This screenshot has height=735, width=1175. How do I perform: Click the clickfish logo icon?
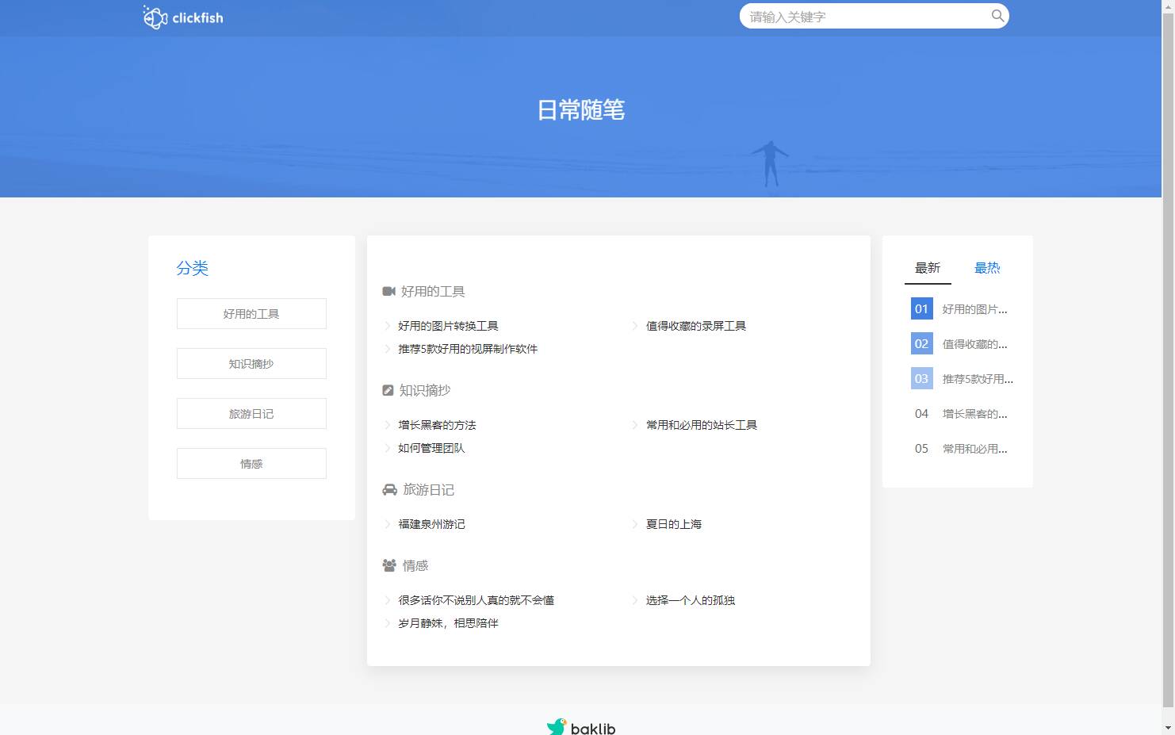tap(155, 17)
